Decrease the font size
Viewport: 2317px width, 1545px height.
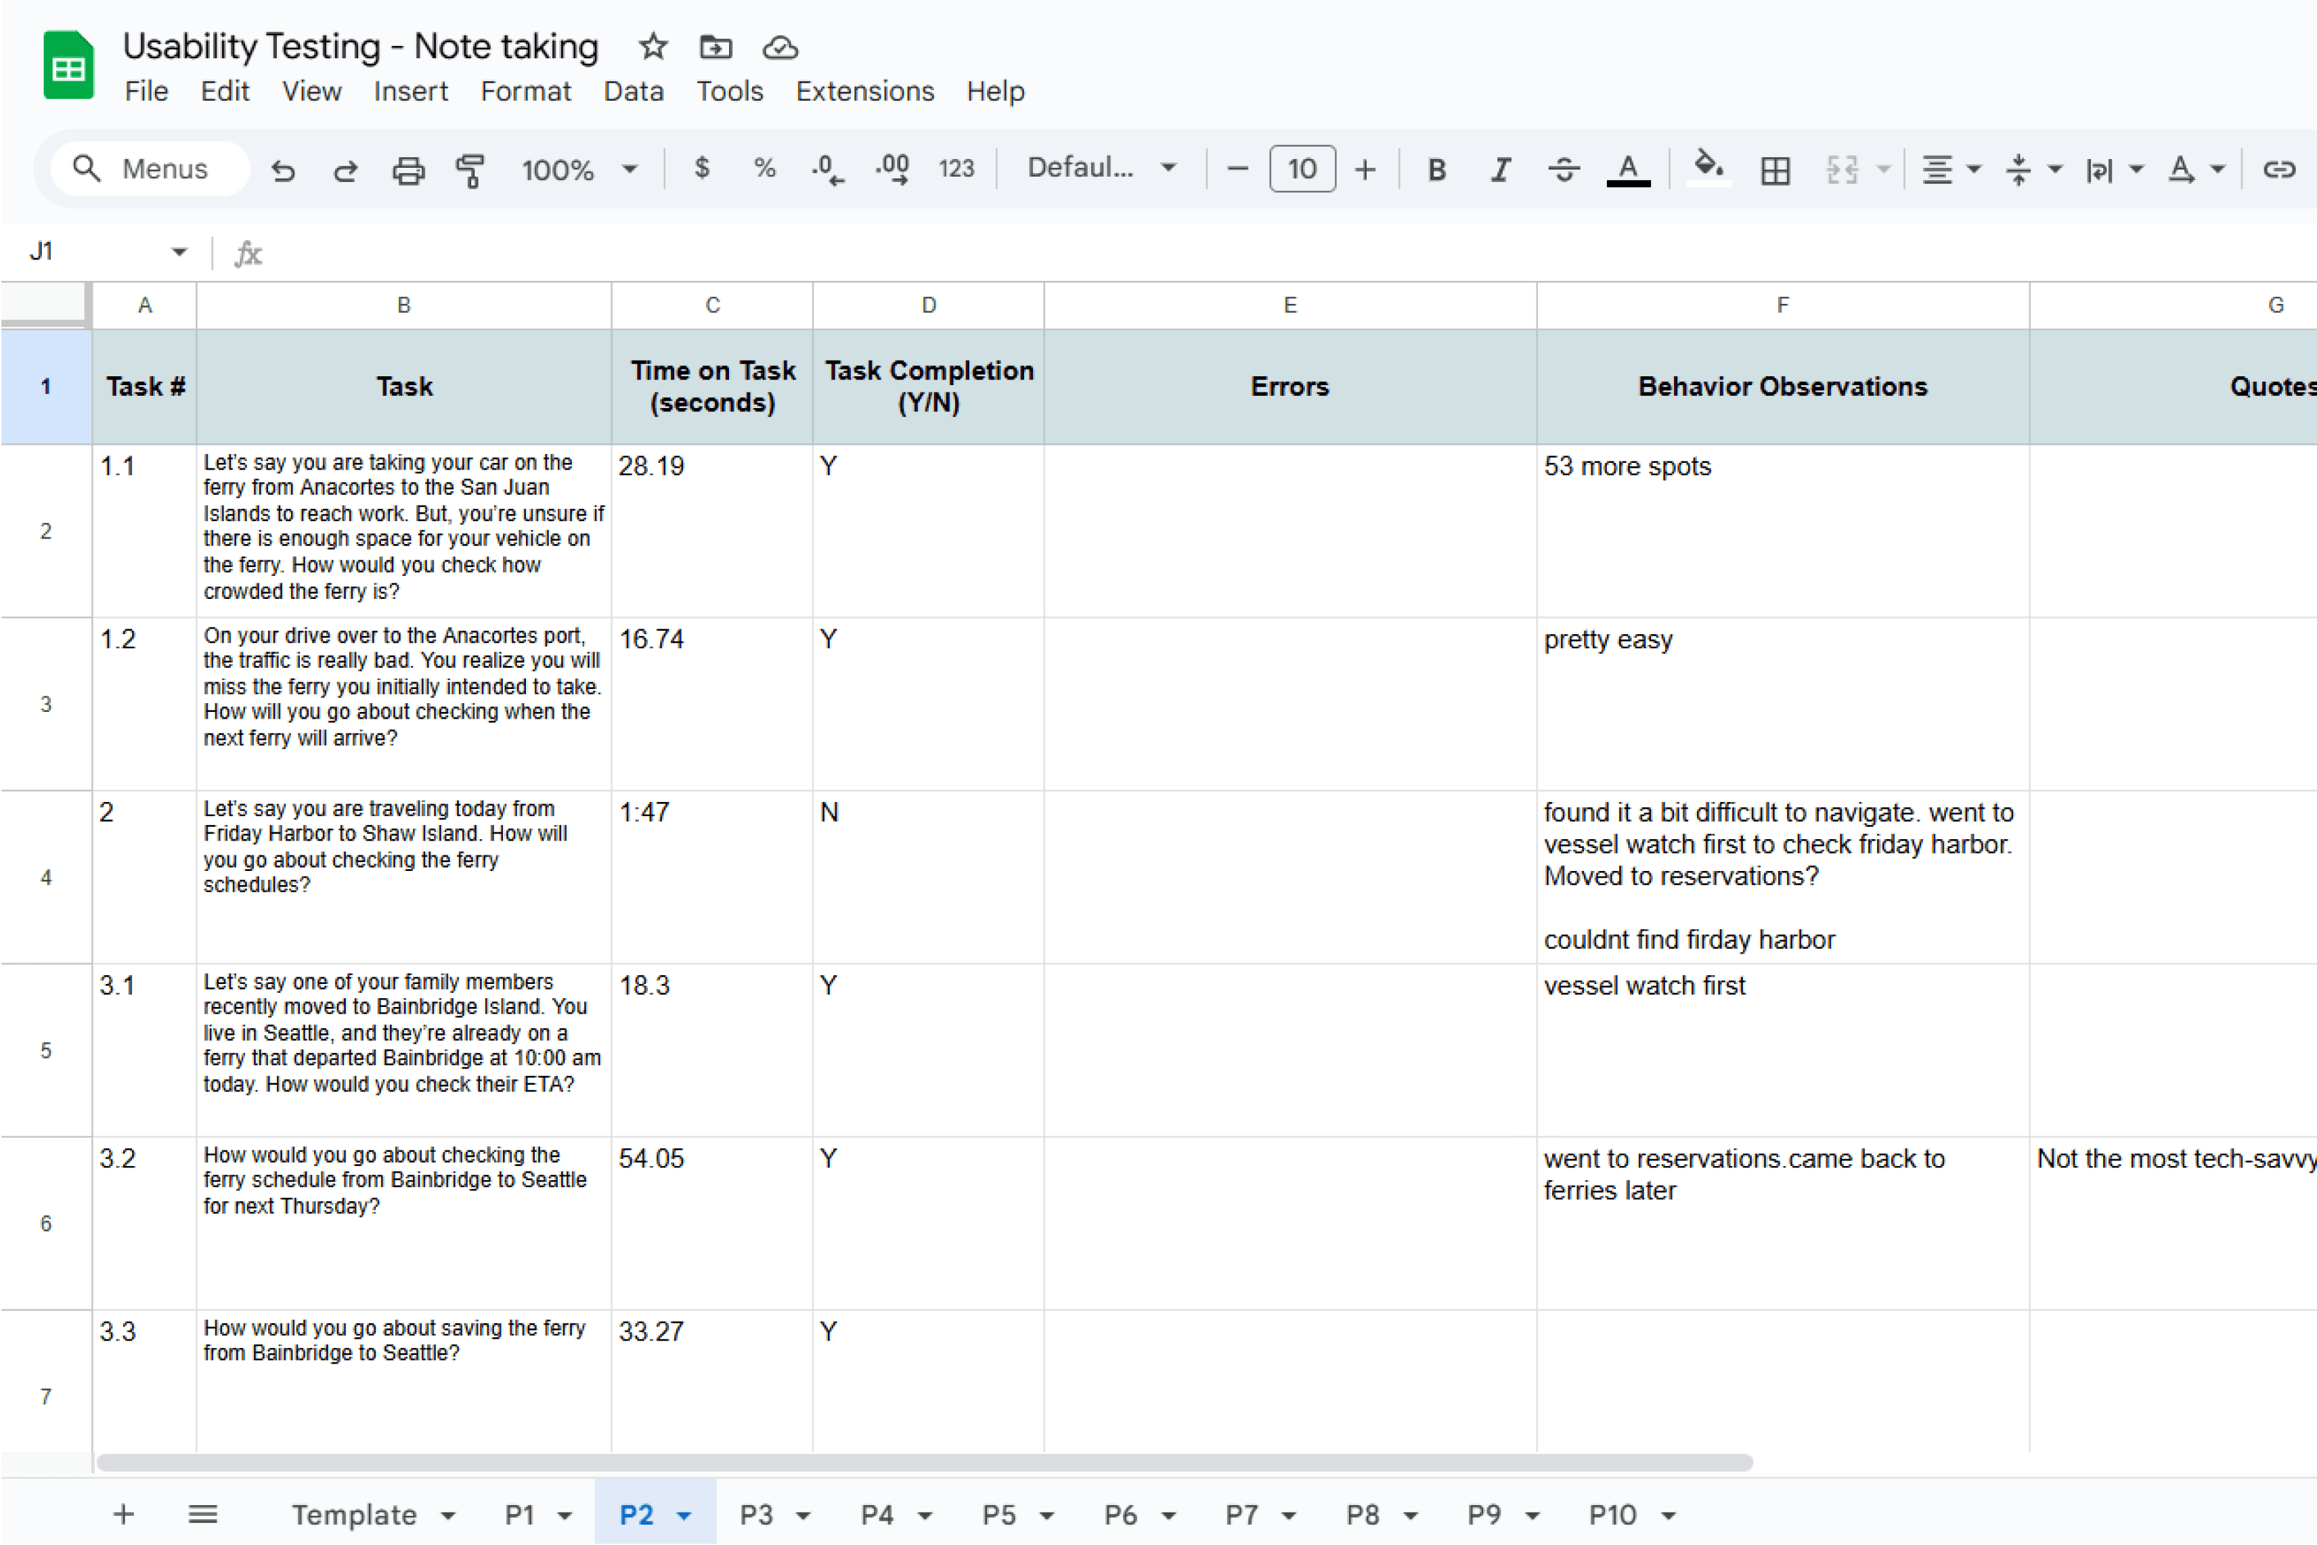pyautogui.click(x=1238, y=169)
